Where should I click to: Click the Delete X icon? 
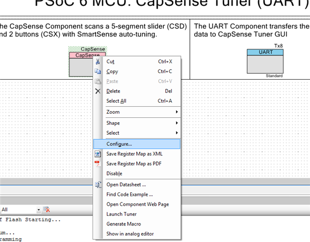pos(98,91)
